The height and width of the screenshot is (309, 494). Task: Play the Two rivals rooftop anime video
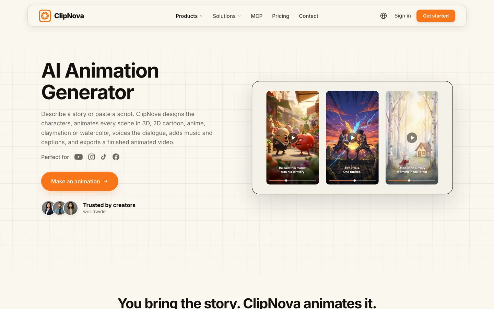(x=352, y=138)
